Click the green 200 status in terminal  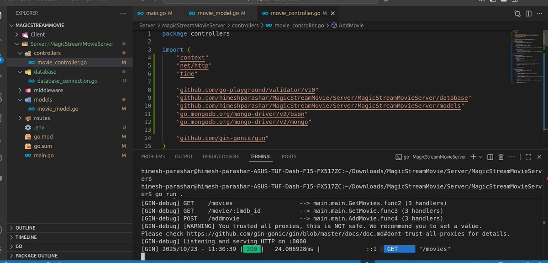[x=251, y=249]
